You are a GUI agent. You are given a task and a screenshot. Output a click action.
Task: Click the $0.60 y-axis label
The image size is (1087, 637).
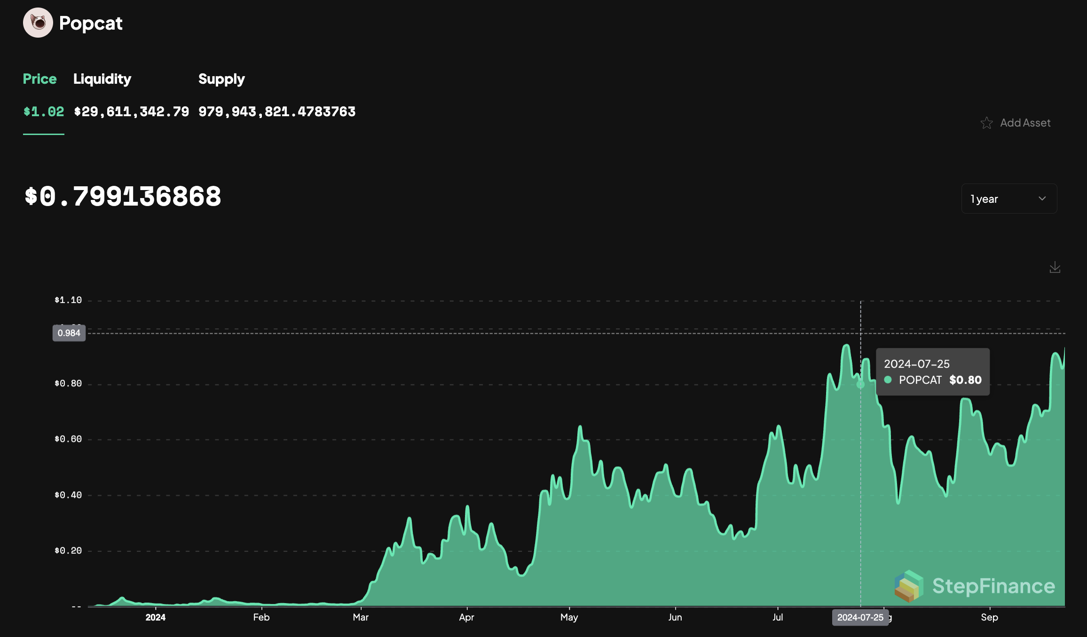click(68, 439)
